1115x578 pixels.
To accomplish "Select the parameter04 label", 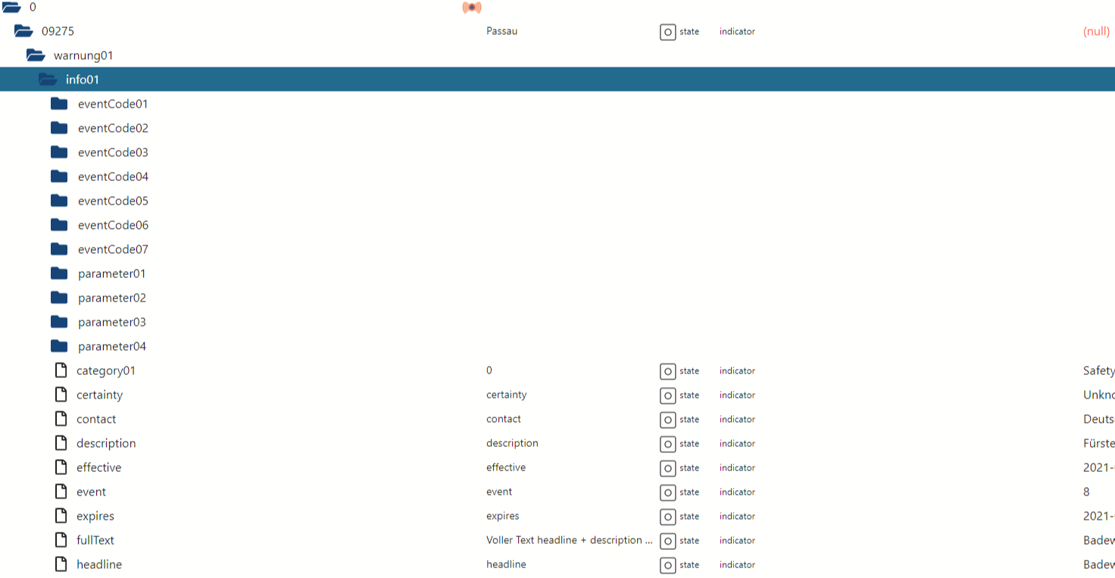I will (112, 346).
